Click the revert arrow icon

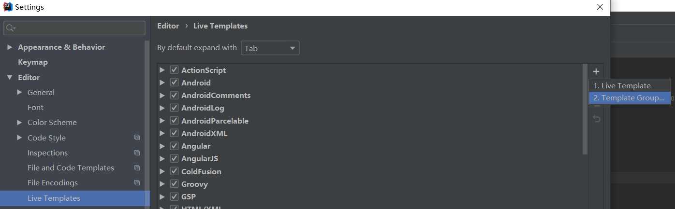(x=597, y=119)
